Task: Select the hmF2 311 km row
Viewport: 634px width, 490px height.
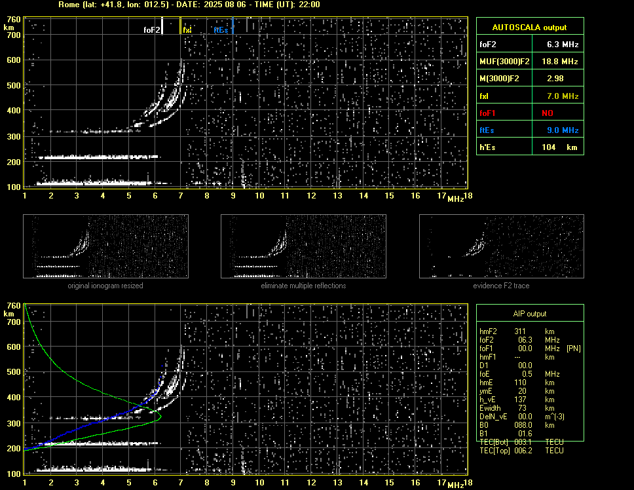Action: tap(517, 331)
